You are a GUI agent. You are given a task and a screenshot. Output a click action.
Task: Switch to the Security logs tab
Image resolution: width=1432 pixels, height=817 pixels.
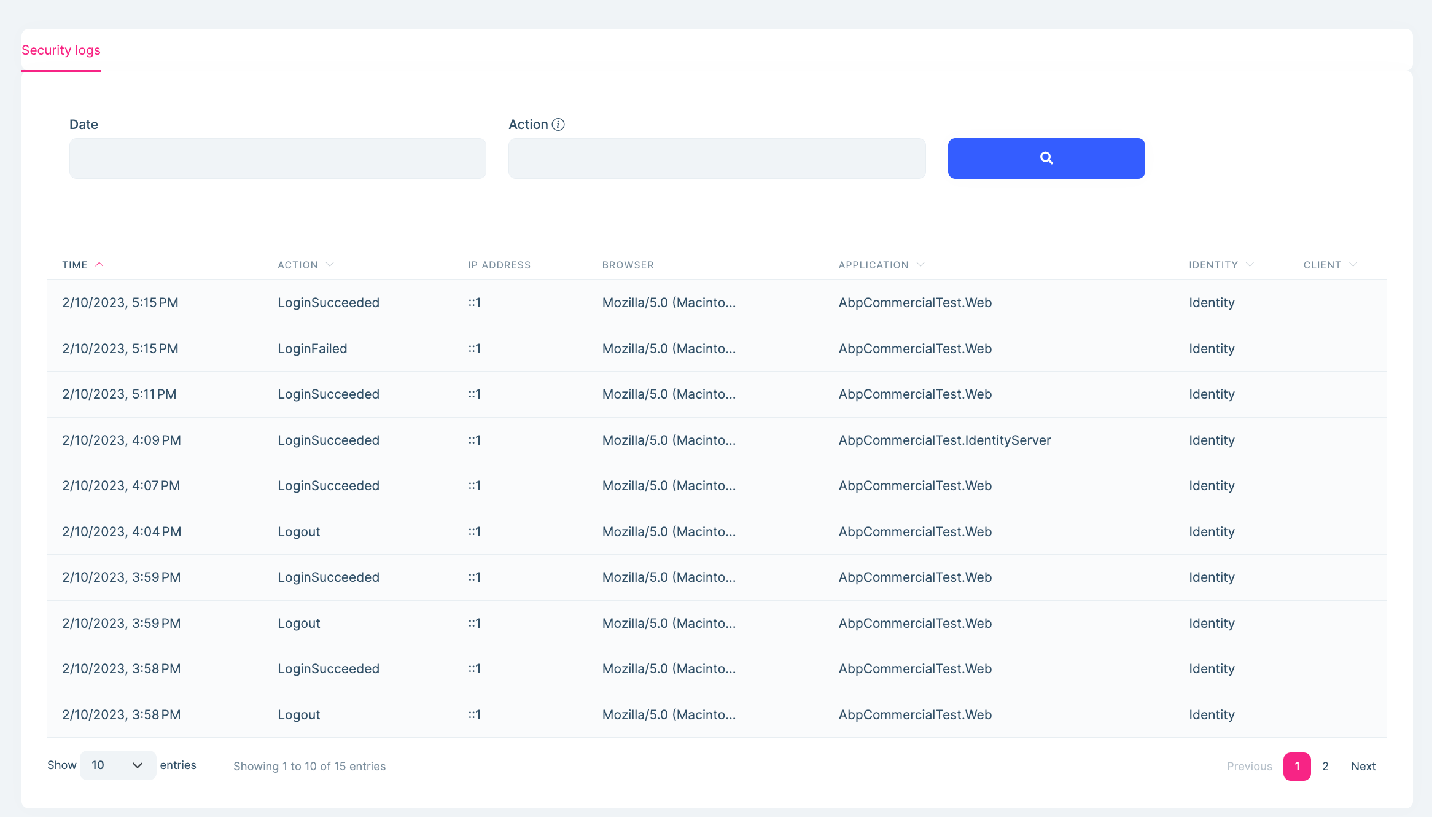[x=61, y=50]
